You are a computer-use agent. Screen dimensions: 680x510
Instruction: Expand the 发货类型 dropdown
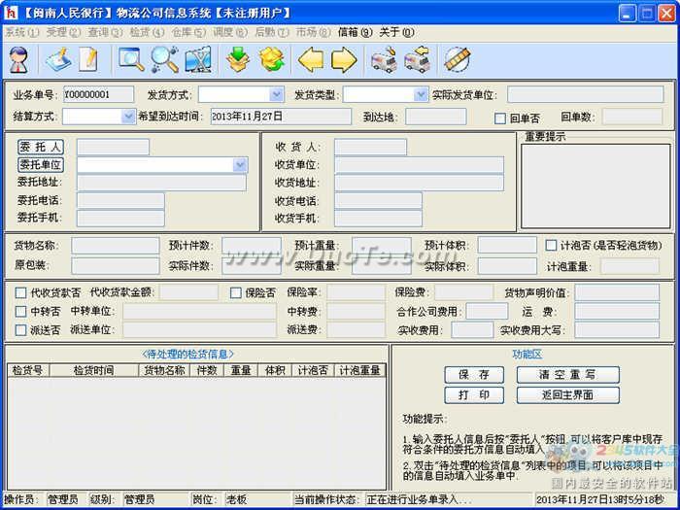coord(421,94)
